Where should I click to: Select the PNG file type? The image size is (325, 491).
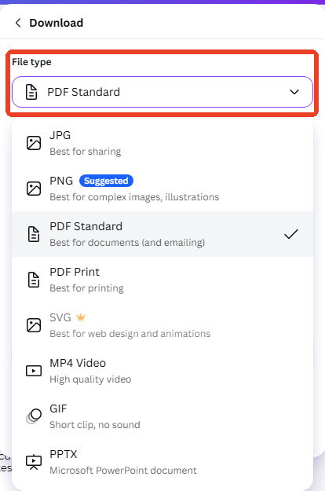[x=162, y=189]
